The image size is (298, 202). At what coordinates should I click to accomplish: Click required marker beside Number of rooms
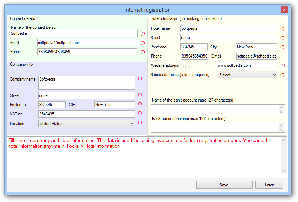[282, 75]
